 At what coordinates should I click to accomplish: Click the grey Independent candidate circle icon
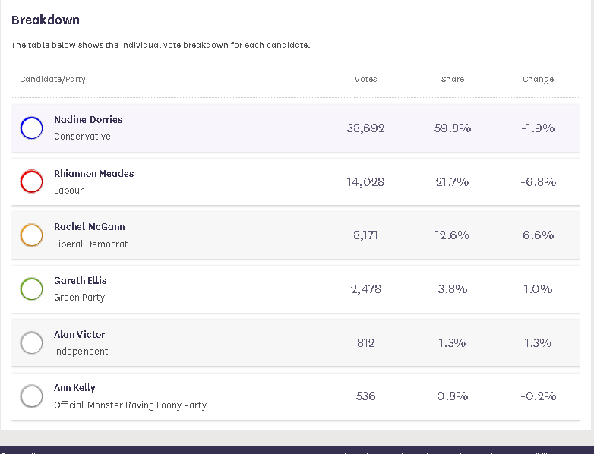tap(31, 343)
